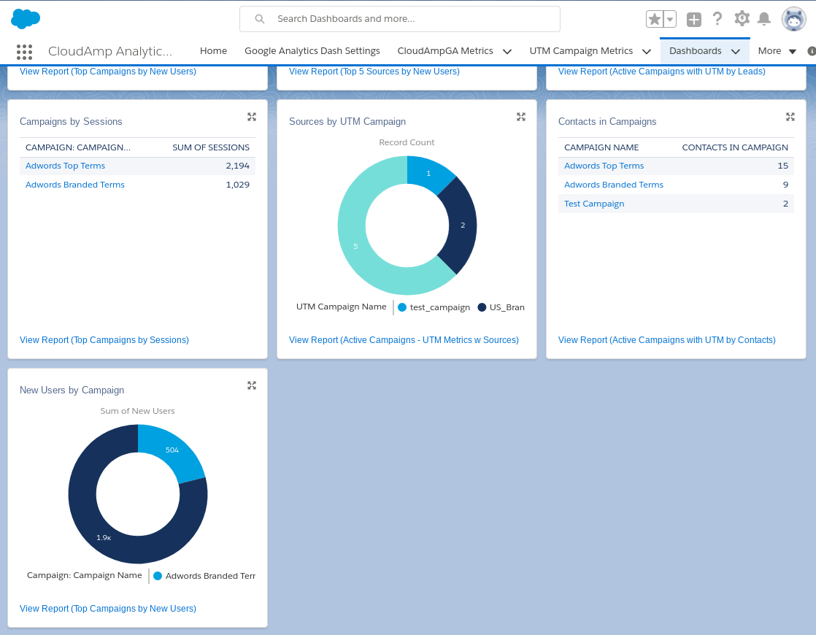
Task: Expand the Campaigns by Sessions widget
Action: tap(251, 116)
